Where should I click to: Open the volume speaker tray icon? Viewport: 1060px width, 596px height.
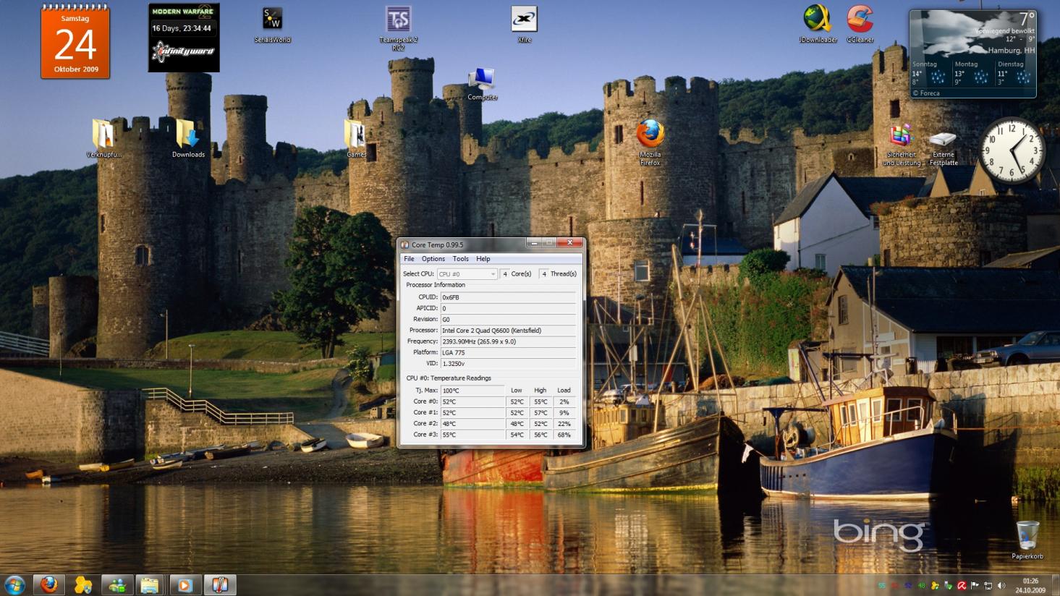1001,586
